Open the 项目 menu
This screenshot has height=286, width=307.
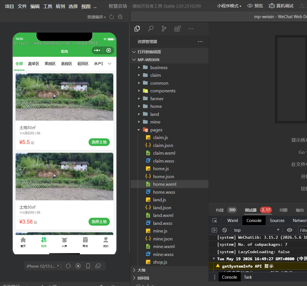(9, 6)
